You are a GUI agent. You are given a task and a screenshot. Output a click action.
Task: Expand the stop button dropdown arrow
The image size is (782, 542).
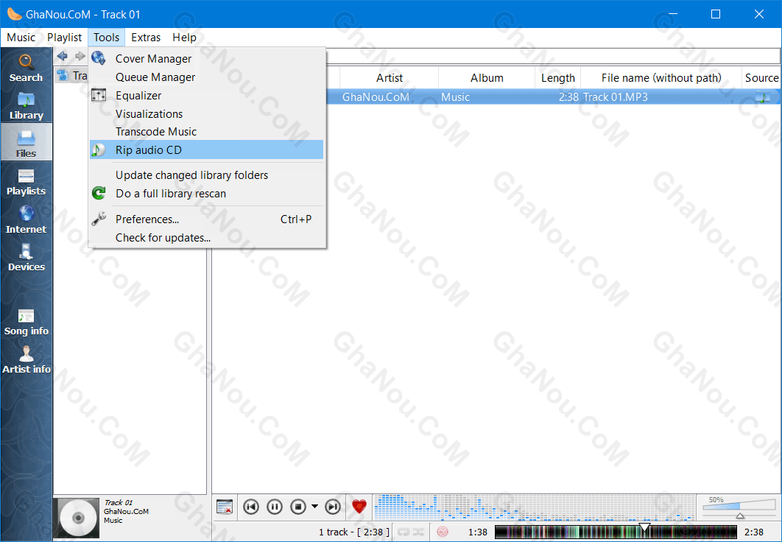[314, 507]
